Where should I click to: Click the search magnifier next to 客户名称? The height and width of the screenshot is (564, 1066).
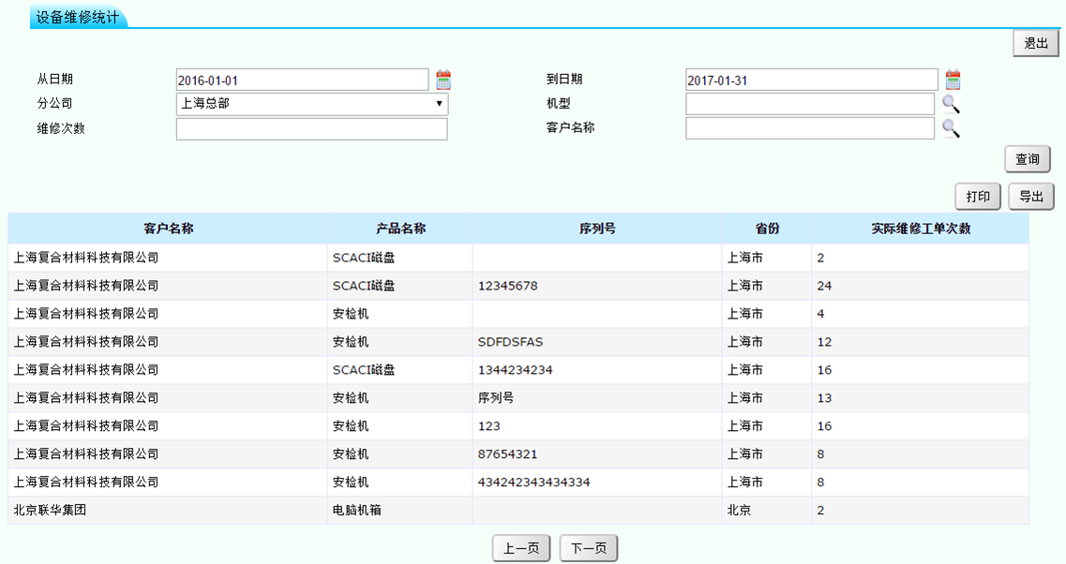point(951,128)
